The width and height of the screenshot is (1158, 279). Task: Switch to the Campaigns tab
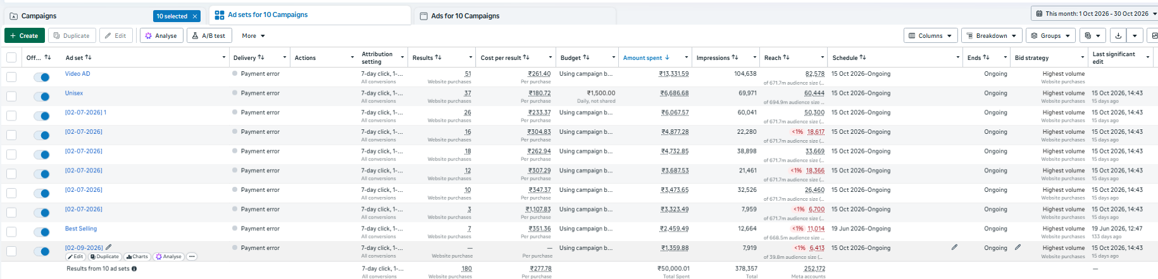[39, 16]
